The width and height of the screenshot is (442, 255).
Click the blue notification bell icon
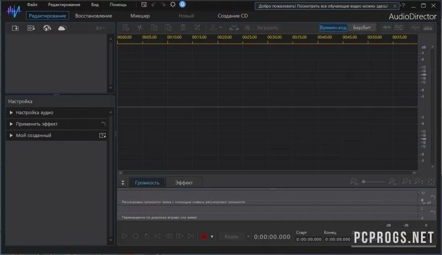tap(182, 4)
